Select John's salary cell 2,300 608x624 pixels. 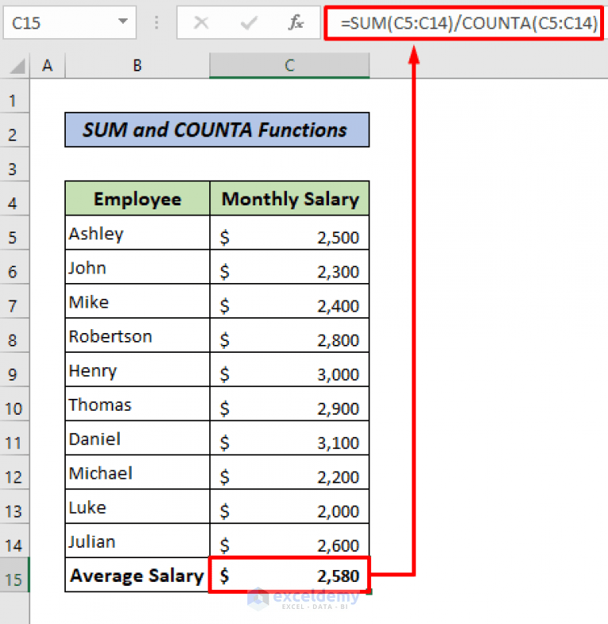[x=289, y=267]
